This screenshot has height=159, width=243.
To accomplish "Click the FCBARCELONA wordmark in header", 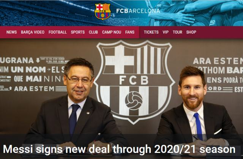I will click(x=138, y=11).
